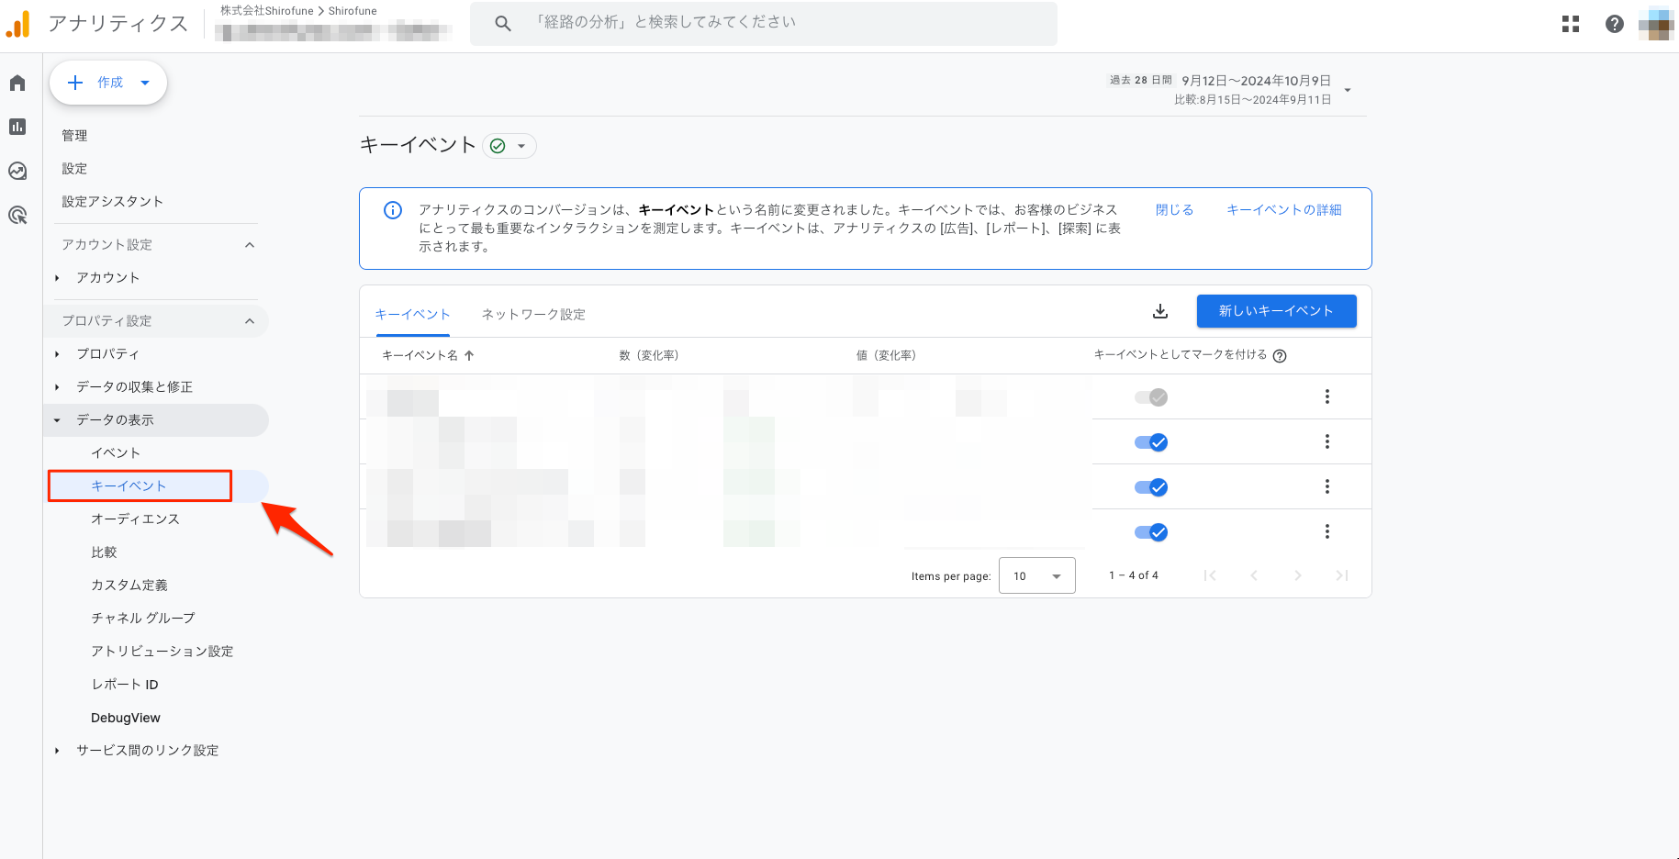Image resolution: width=1679 pixels, height=859 pixels.
Task: Open the Help question mark icon
Action: pyautogui.click(x=1614, y=25)
